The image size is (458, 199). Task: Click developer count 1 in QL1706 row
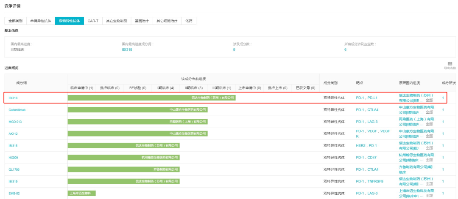pyautogui.click(x=443, y=169)
